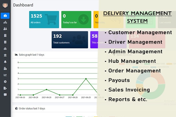Click the user avatar photo
Image resolution: width=176 pixels, height=117 pixels.
click(x=5, y=5)
